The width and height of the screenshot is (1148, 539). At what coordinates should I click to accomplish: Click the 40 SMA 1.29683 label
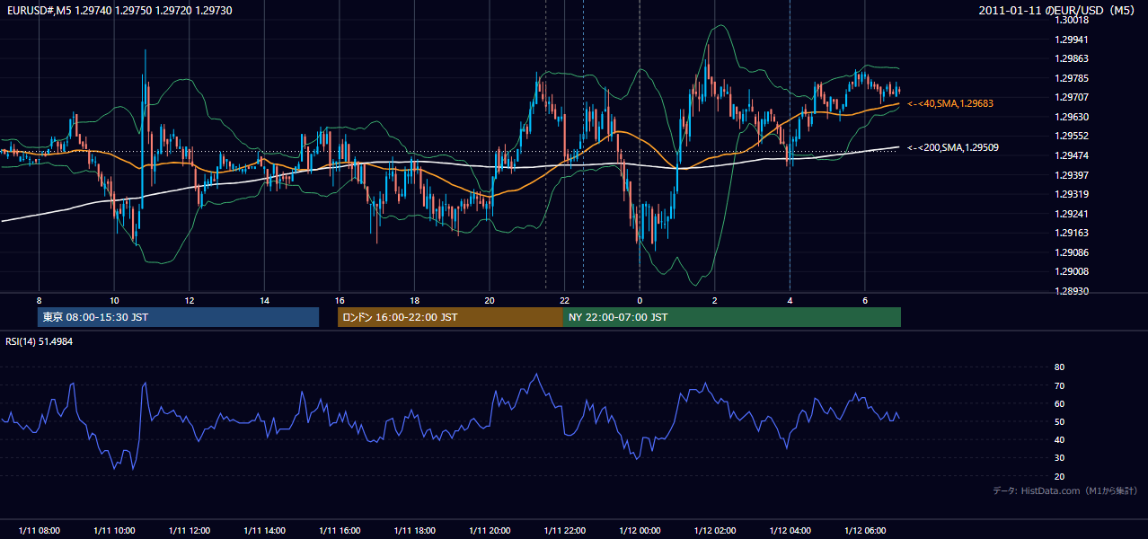click(949, 104)
